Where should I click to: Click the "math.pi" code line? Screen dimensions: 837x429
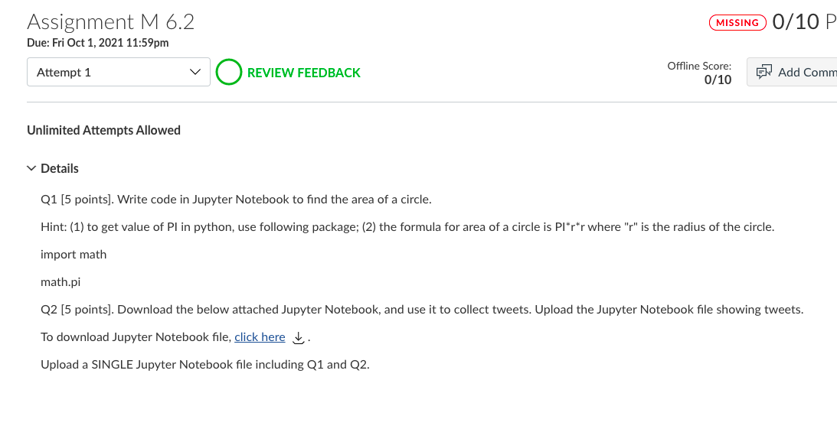(60, 282)
